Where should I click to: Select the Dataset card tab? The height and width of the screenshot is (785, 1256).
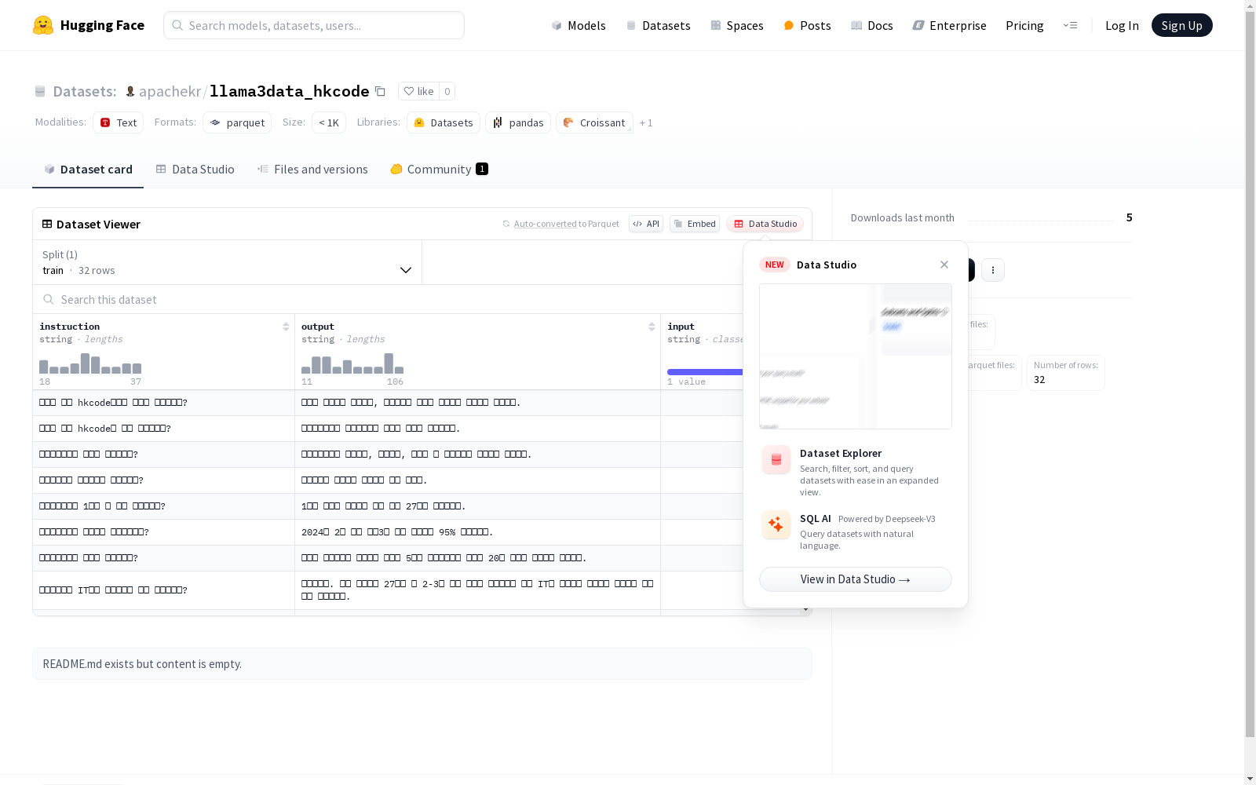pos(88,169)
